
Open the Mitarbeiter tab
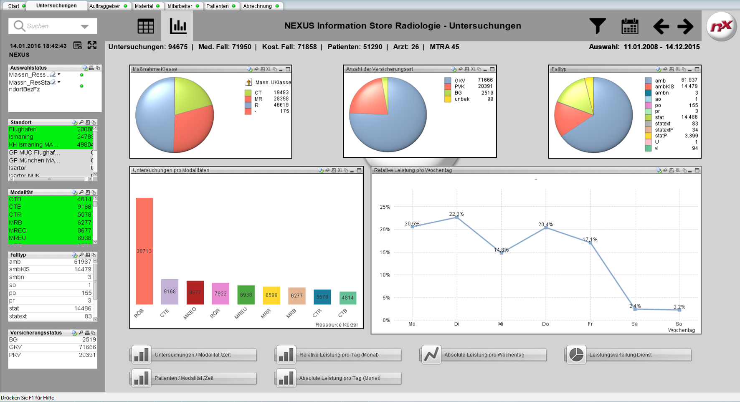tap(183, 6)
